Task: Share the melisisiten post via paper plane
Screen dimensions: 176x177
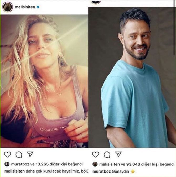Action: click(x=30, y=154)
